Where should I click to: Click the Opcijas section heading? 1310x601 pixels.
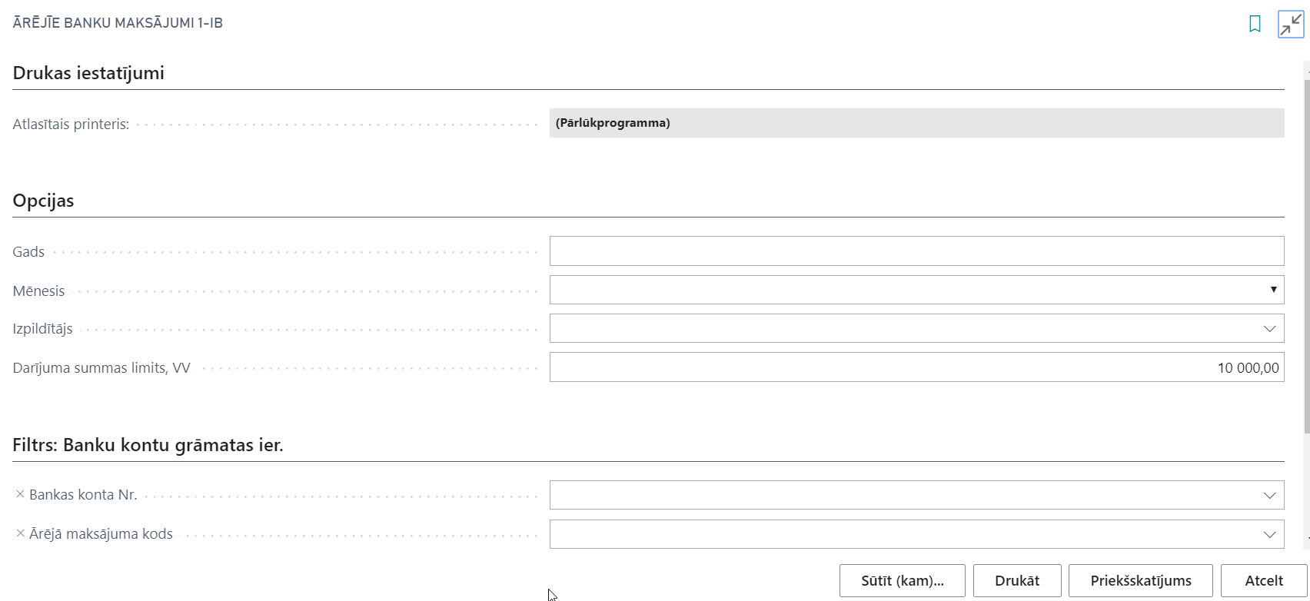43,201
